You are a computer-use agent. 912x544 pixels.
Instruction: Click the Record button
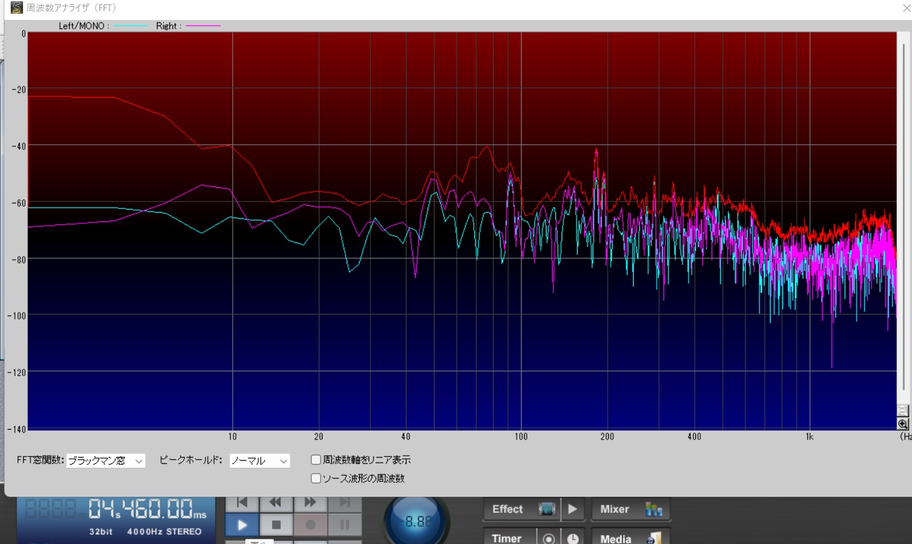coord(311,525)
